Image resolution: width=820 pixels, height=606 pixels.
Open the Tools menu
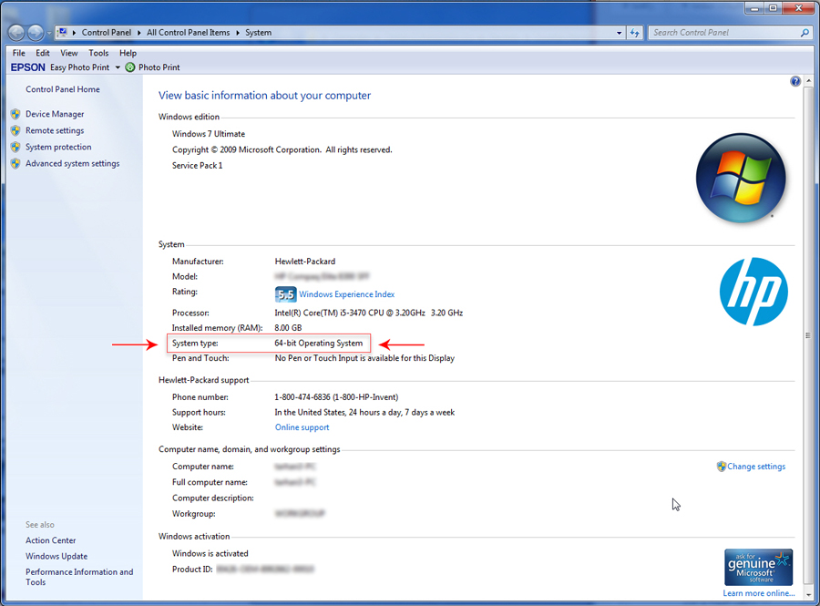98,53
